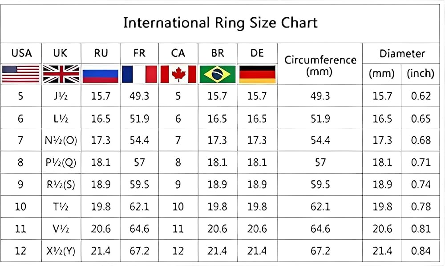Image resolution: width=445 pixels, height=266 pixels.
Task: Select the German flag icon
Action: tap(257, 74)
